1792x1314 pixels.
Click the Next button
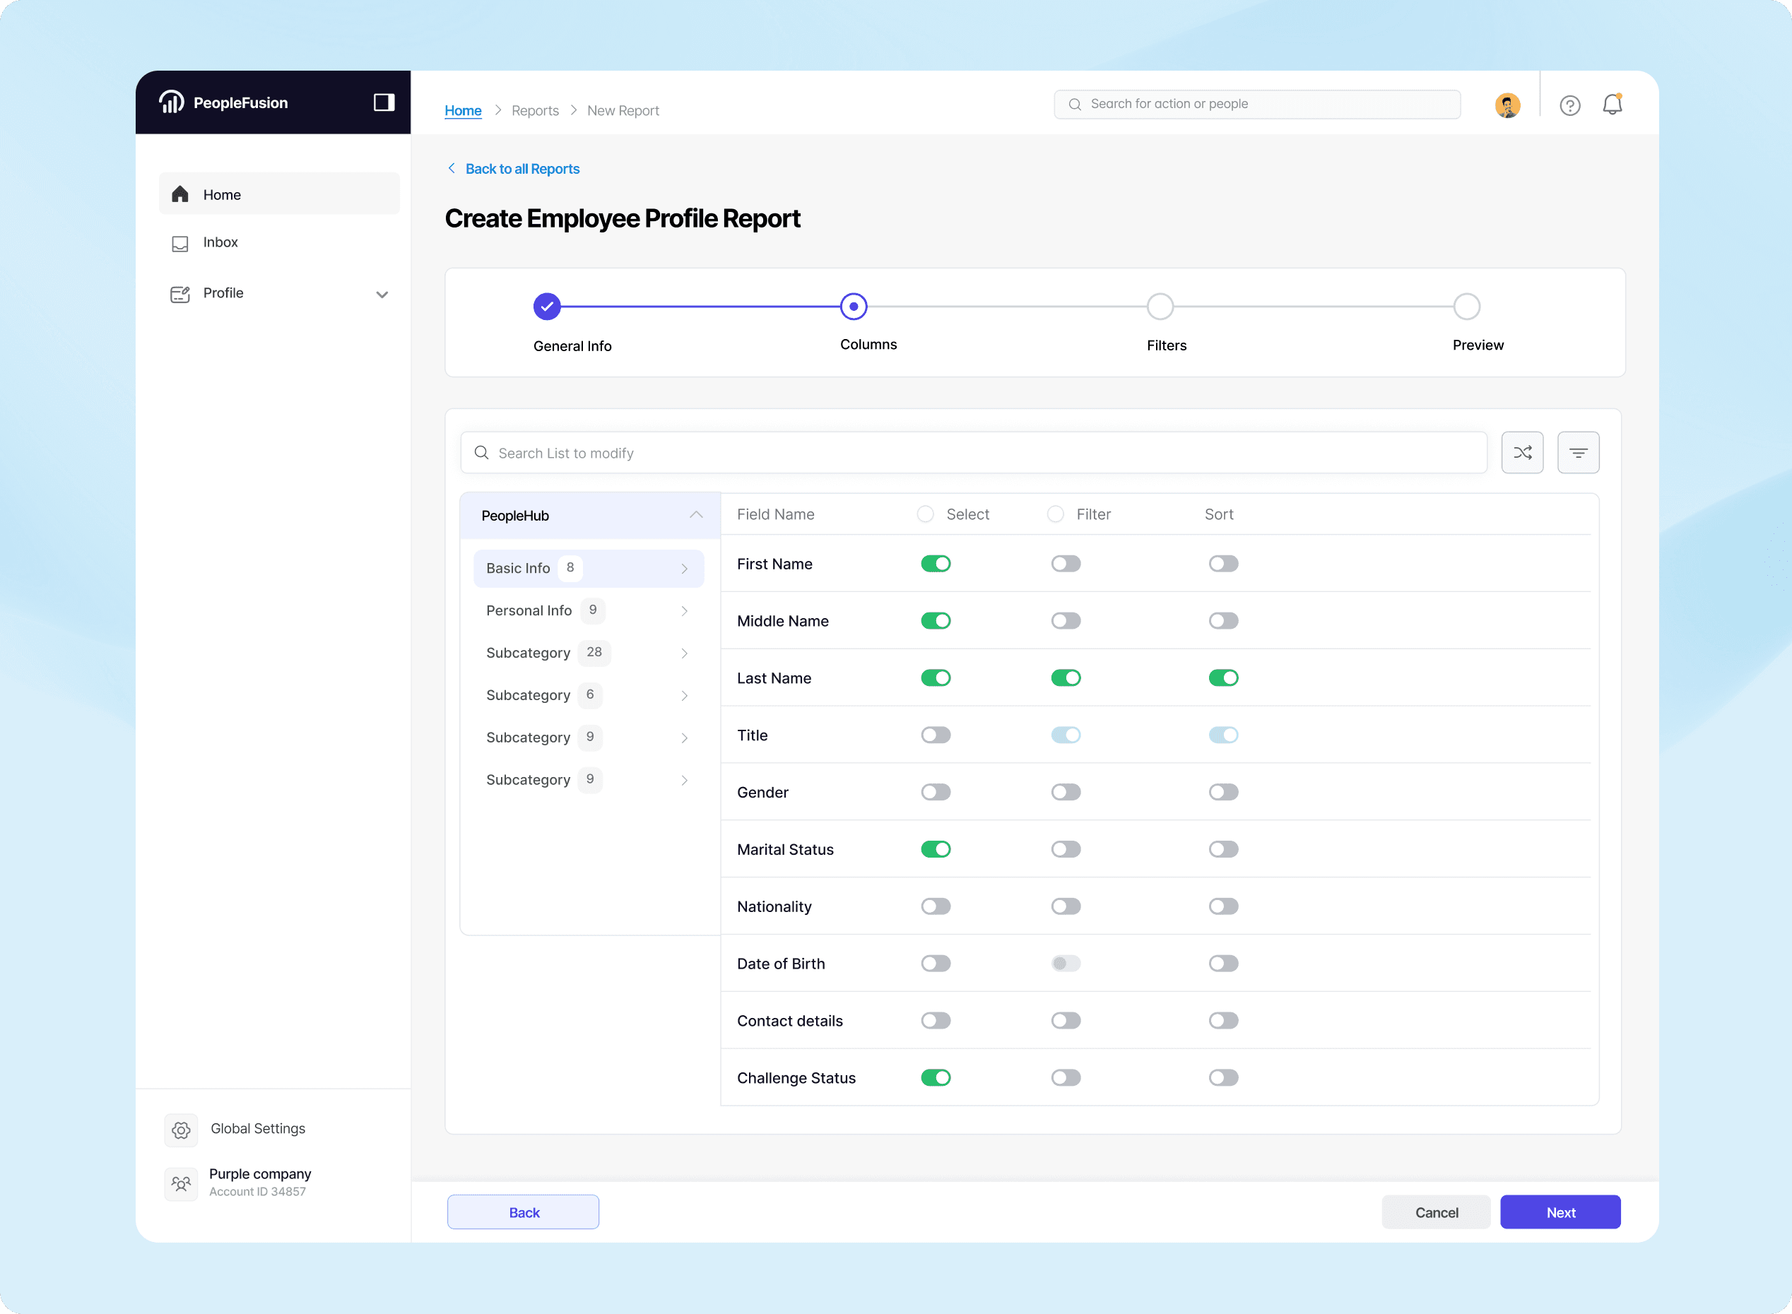pyautogui.click(x=1559, y=1212)
